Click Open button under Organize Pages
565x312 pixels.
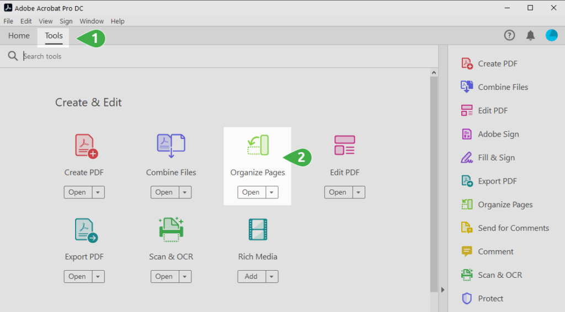(252, 192)
